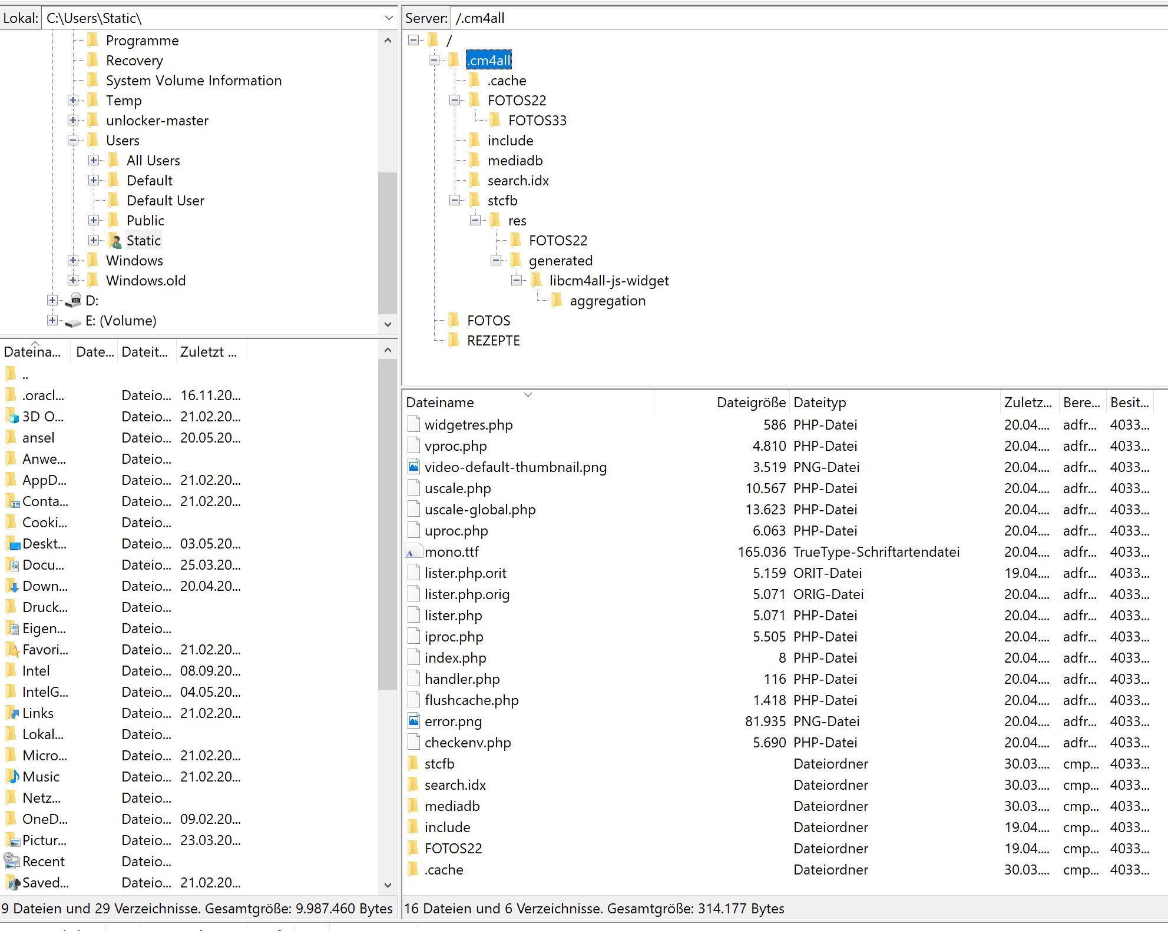The height and width of the screenshot is (931, 1168).
Task: Click the Desktop folder icon in local list
Action: click(12, 544)
